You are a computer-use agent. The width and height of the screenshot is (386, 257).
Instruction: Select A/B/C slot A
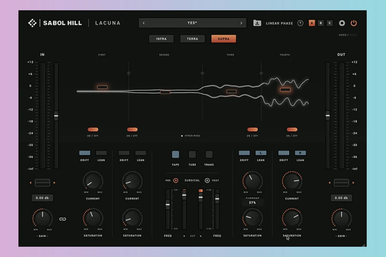tap(312, 23)
